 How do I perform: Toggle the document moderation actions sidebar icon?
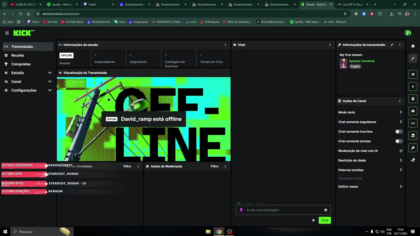413,99
